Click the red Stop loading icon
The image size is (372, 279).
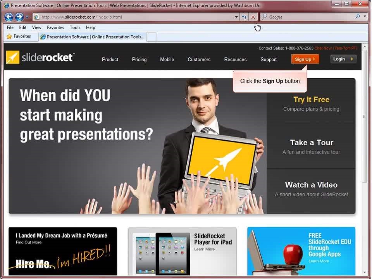tap(253, 17)
